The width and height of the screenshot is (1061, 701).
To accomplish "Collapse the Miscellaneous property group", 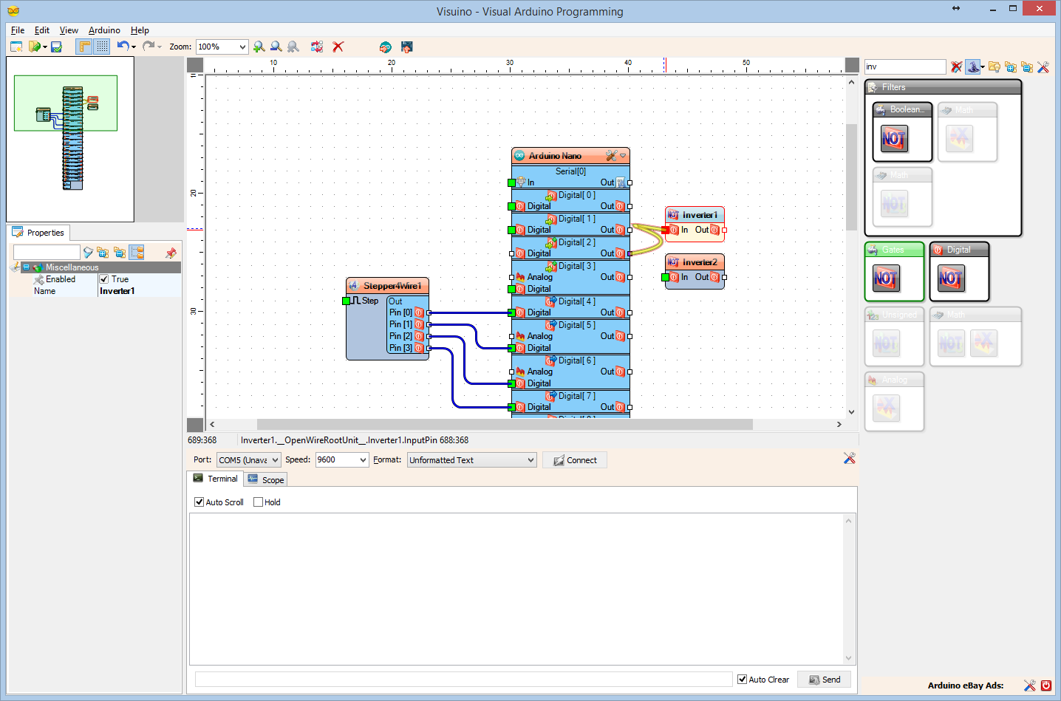I will coord(26,267).
